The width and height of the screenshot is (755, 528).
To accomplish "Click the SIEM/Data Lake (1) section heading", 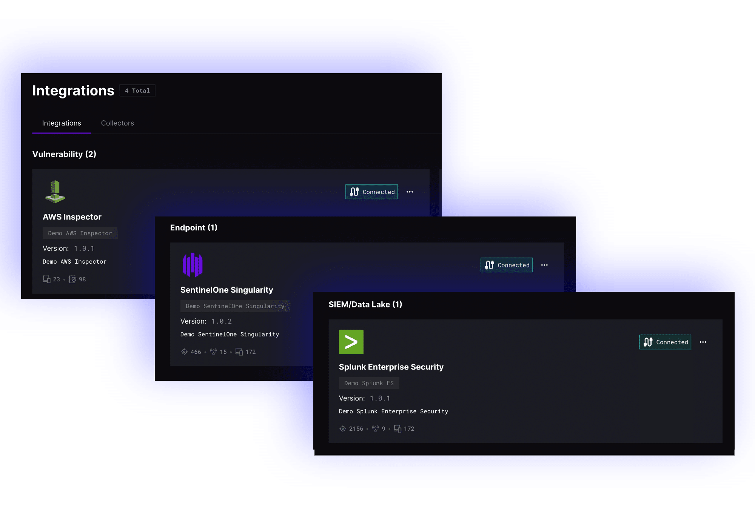I will [365, 304].
